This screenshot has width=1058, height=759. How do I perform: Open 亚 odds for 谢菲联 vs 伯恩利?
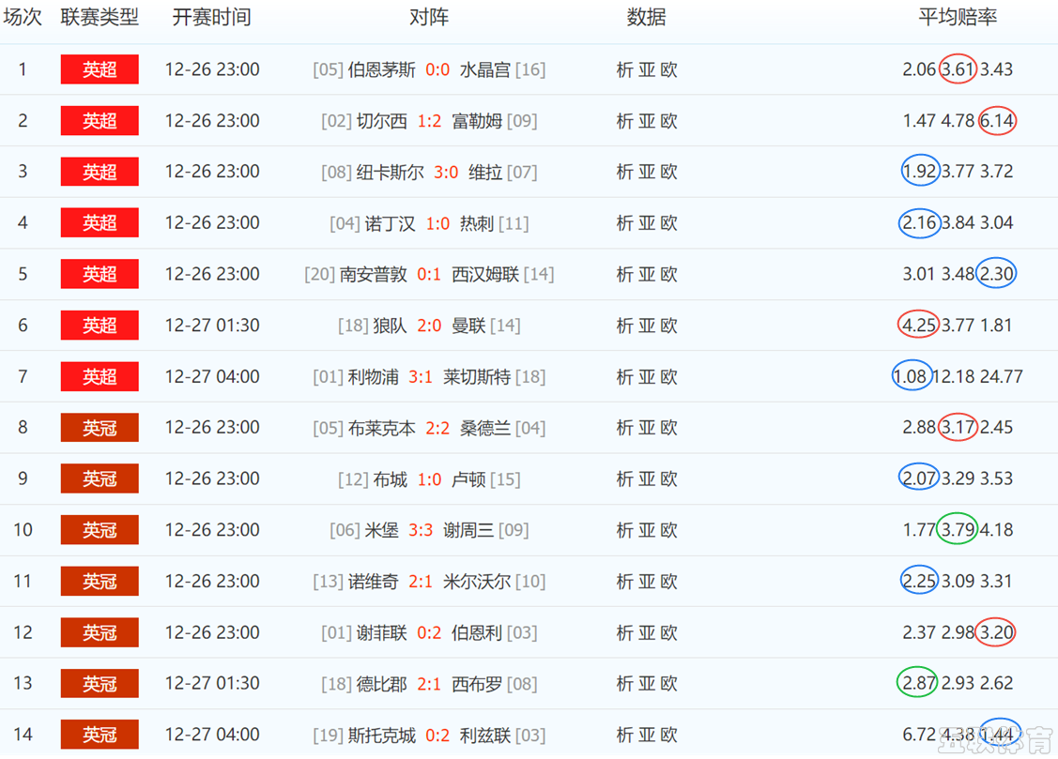647,632
